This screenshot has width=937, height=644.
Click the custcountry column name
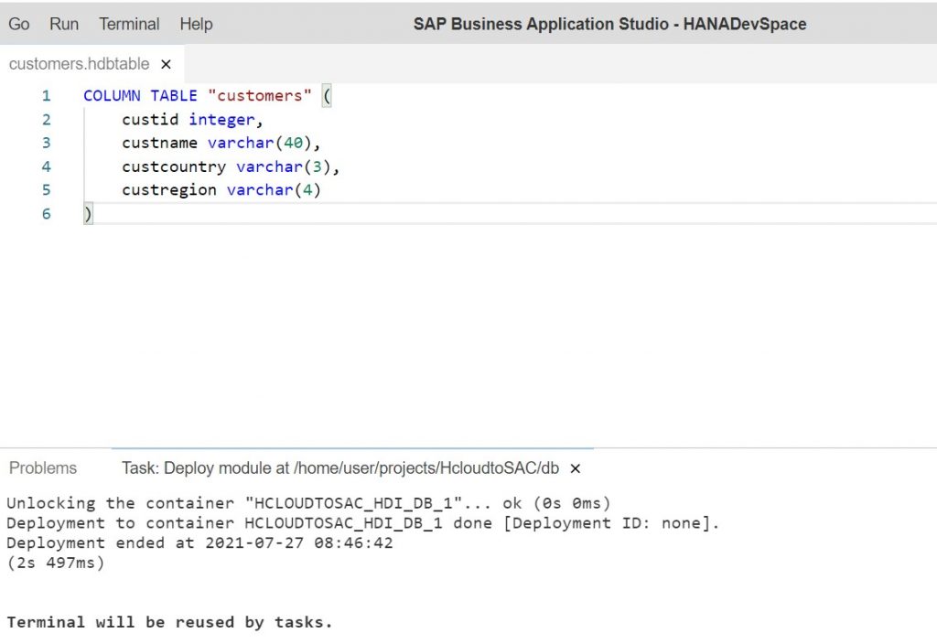tap(174, 166)
